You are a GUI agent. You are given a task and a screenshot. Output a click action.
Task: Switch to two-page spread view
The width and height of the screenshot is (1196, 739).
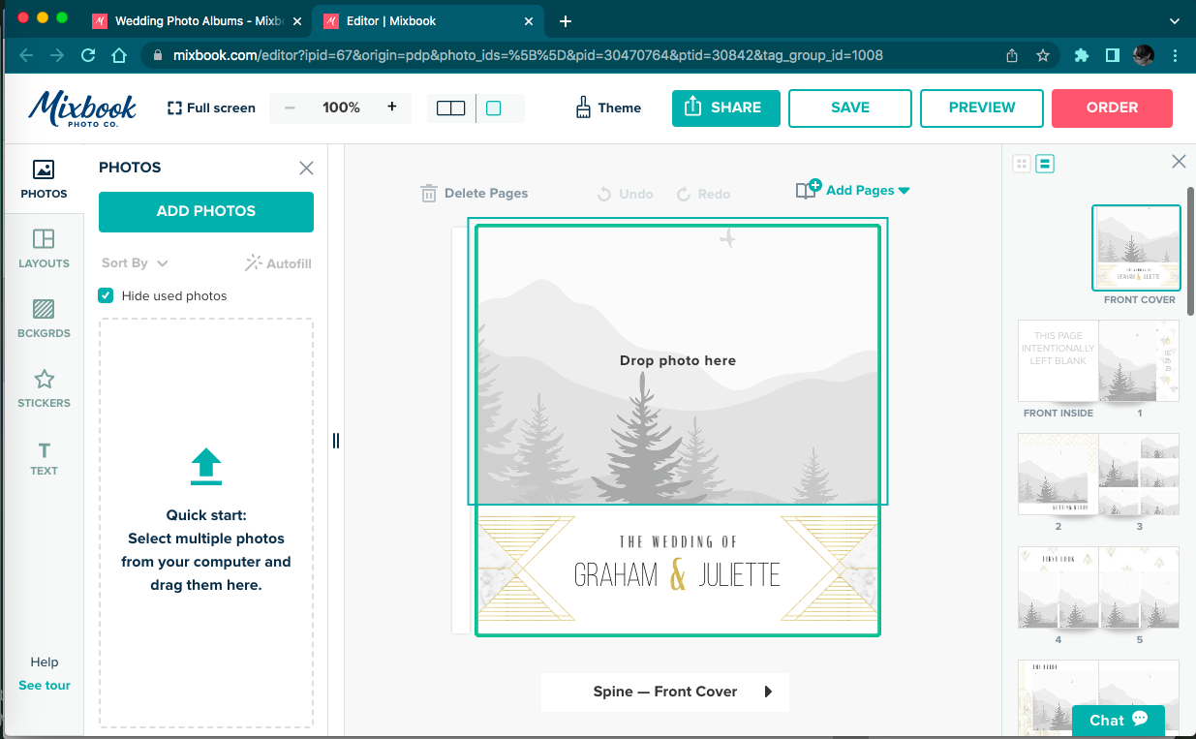click(x=448, y=108)
